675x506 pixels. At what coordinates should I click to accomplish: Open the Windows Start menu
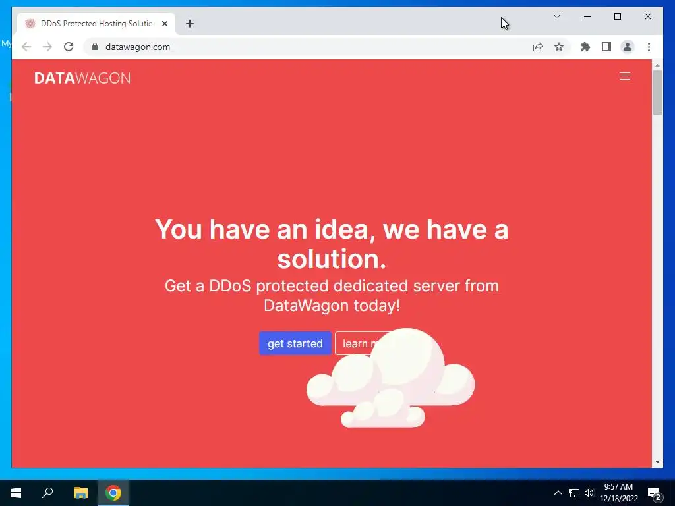(16, 493)
